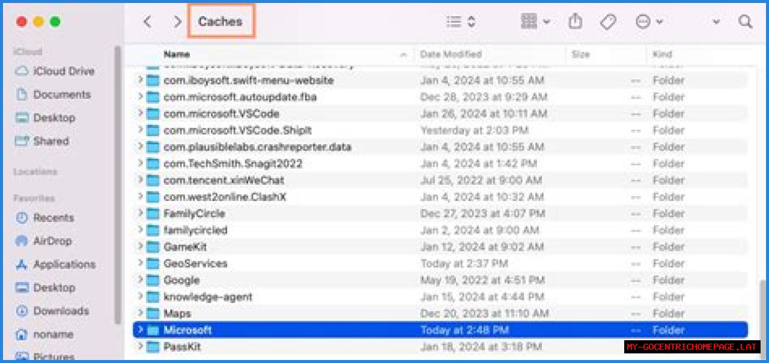Open the list view options switcher
The width and height of the screenshot is (769, 363).
click(x=461, y=22)
